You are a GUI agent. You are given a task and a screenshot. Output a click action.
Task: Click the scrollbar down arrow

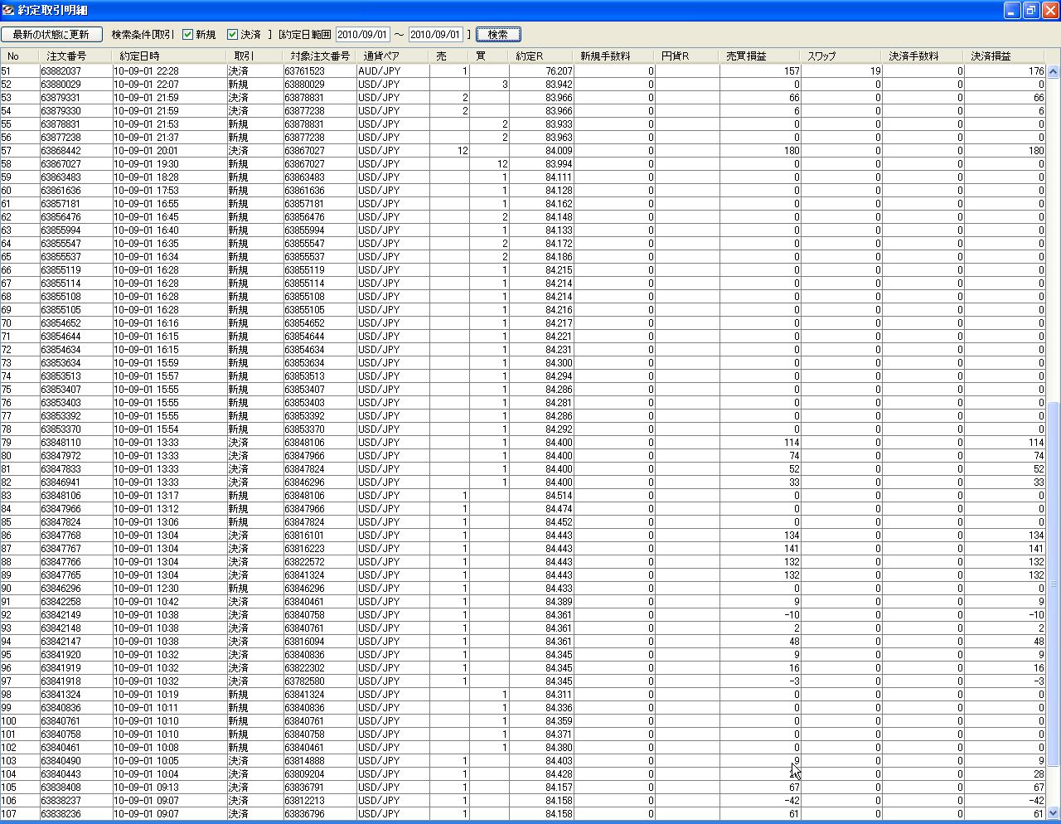1054,813
